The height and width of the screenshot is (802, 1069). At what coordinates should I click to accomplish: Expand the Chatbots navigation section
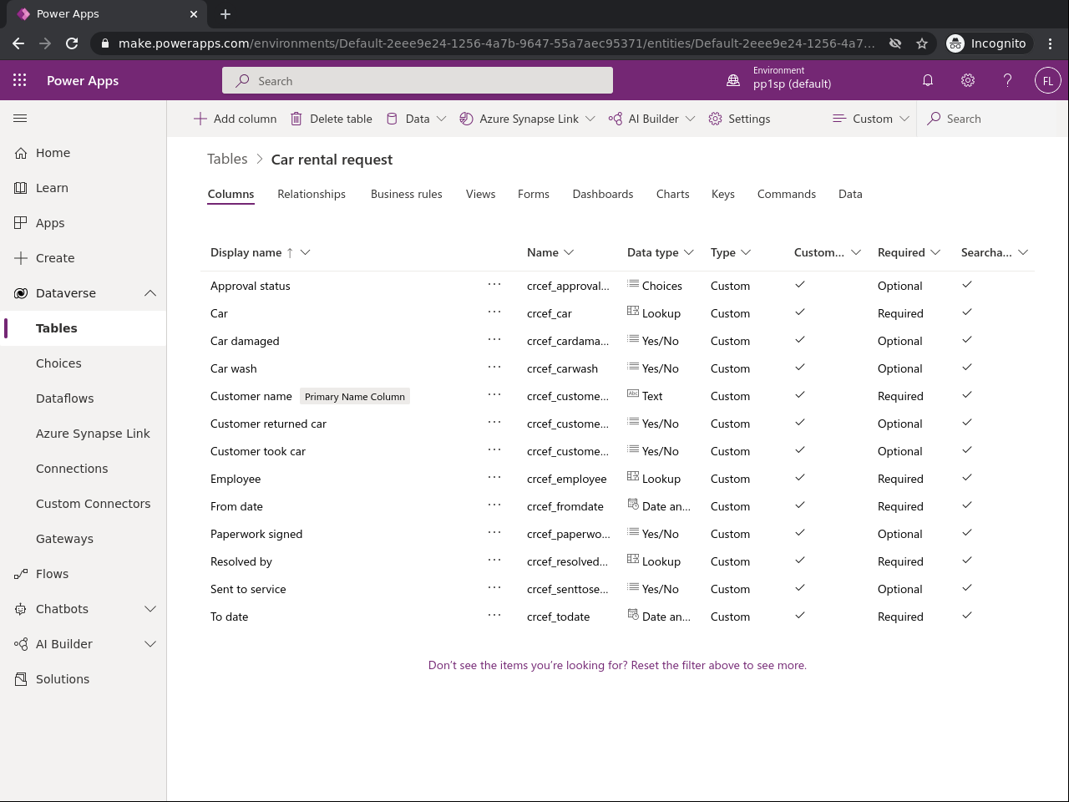coord(150,609)
